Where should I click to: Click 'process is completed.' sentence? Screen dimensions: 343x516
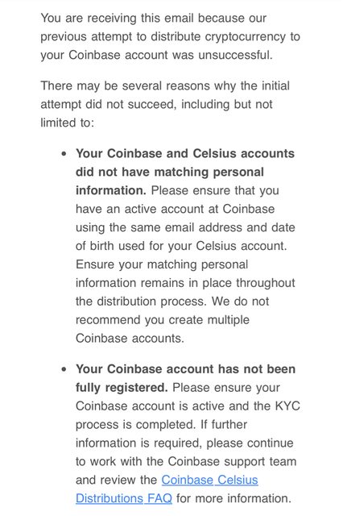click(136, 425)
